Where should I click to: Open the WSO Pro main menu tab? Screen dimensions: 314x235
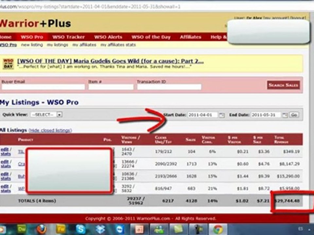32,37
